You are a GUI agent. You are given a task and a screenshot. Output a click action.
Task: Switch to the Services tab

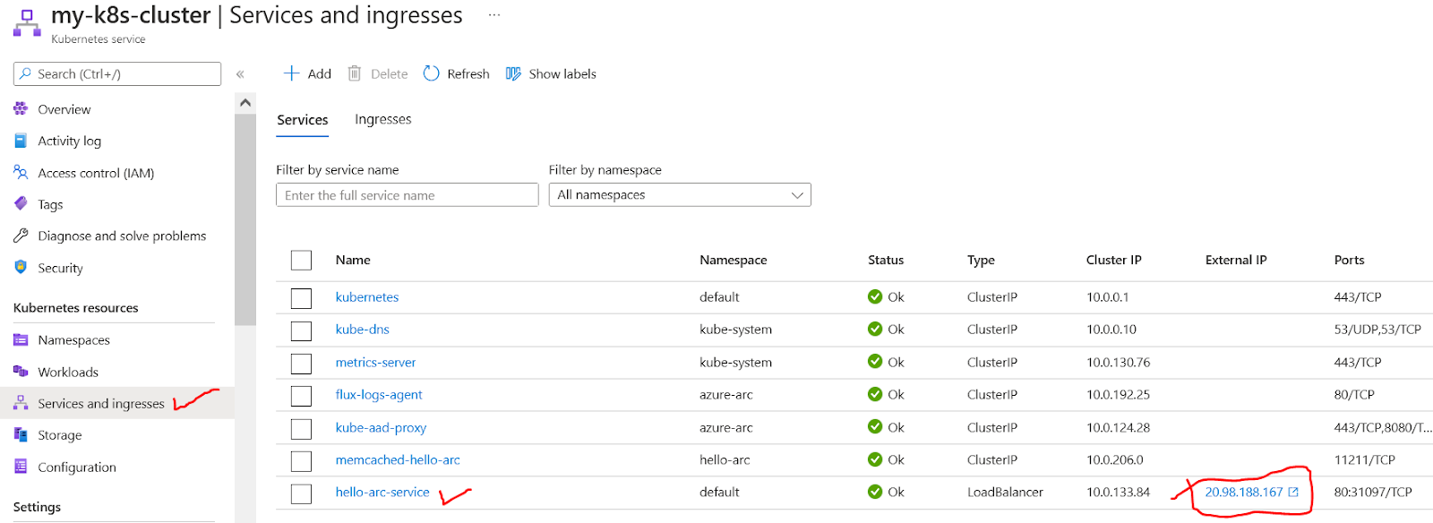coord(303,119)
